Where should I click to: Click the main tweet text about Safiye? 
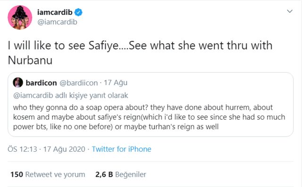point(140,53)
